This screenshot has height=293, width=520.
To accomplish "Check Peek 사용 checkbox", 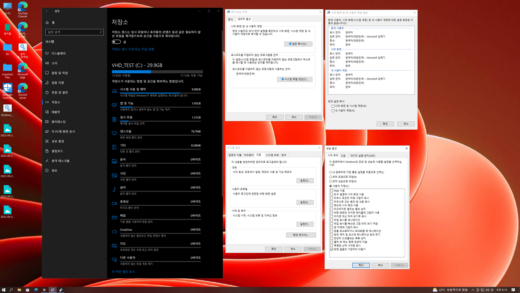I will 332,191.
